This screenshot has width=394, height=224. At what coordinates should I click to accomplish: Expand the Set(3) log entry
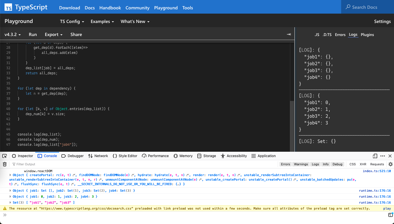pyautogui.click(x=11, y=202)
